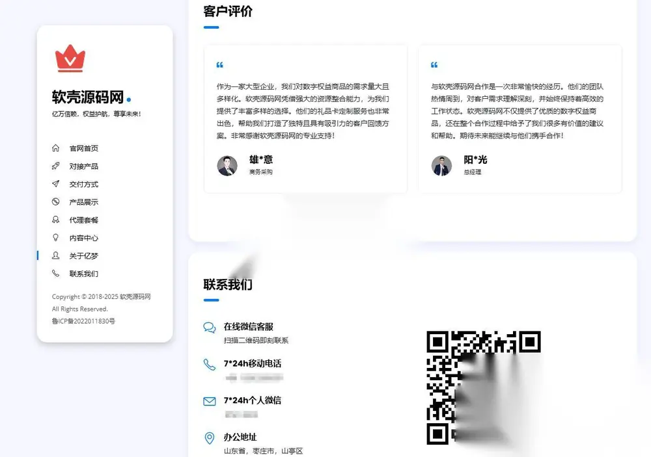651x457 pixels.
Task: Click the All Rights Reserved text
Action: tap(79, 309)
